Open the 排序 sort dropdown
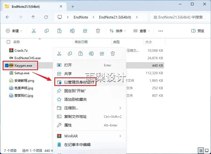Image resolution: width=211 pixels, height=154 pixels. [118, 31]
